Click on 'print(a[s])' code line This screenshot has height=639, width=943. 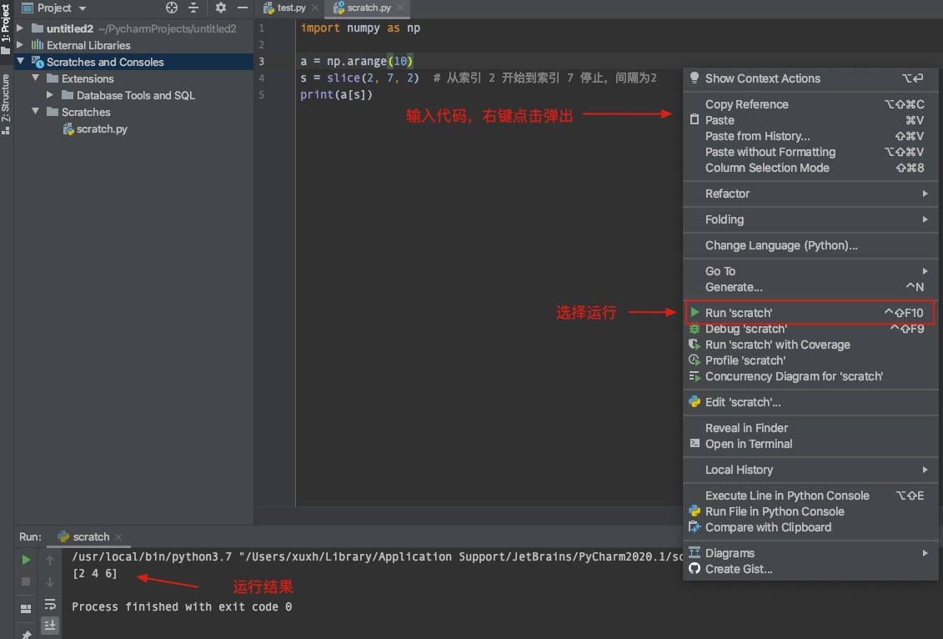click(x=336, y=94)
